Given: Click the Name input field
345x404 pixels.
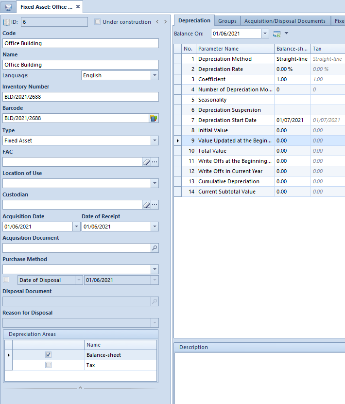Looking at the screenshot, I should [81, 65].
